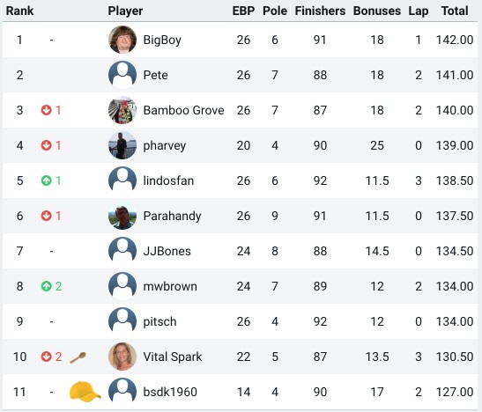Open the JJBones player name link
Screen dimensions: 482x412
[x=167, y=251]
